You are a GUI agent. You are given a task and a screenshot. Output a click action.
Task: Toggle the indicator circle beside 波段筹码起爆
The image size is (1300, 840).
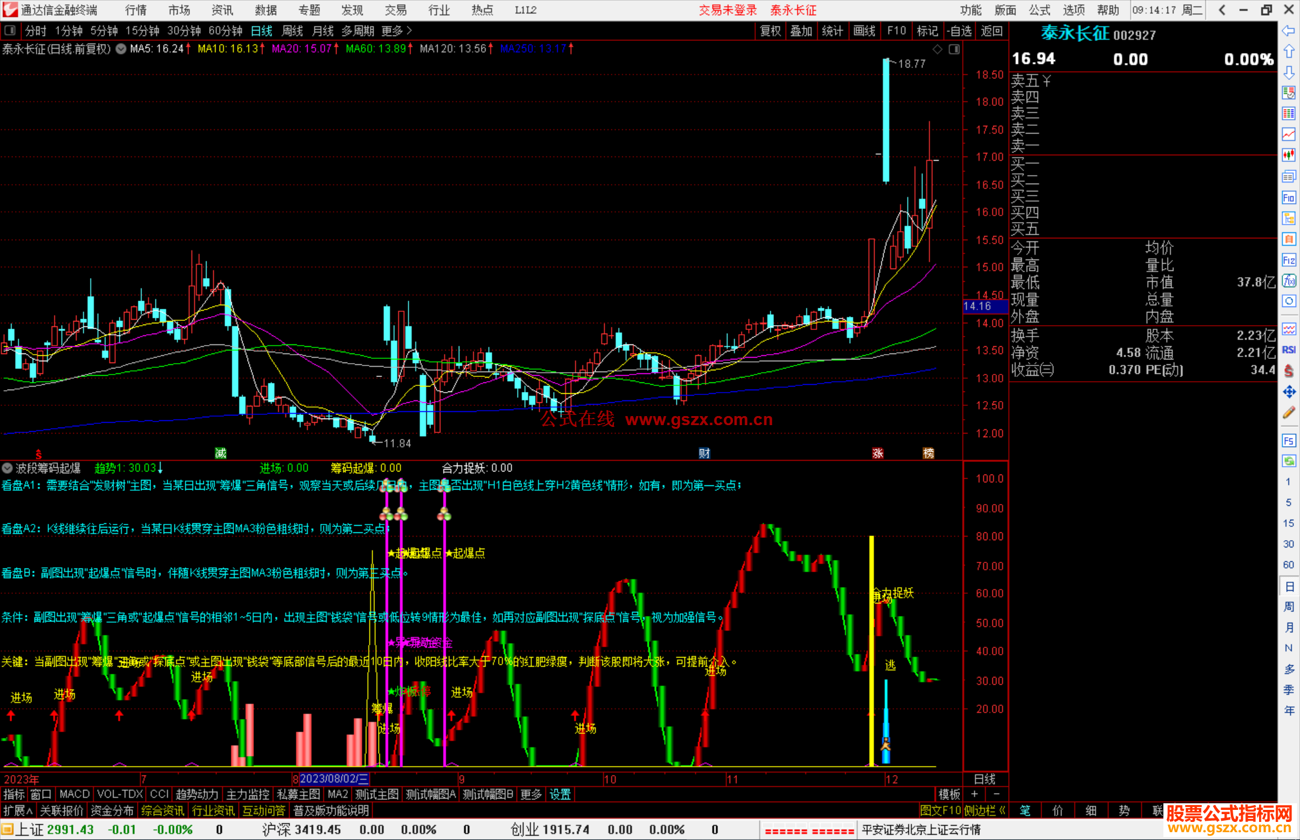[x=7, y=468]
